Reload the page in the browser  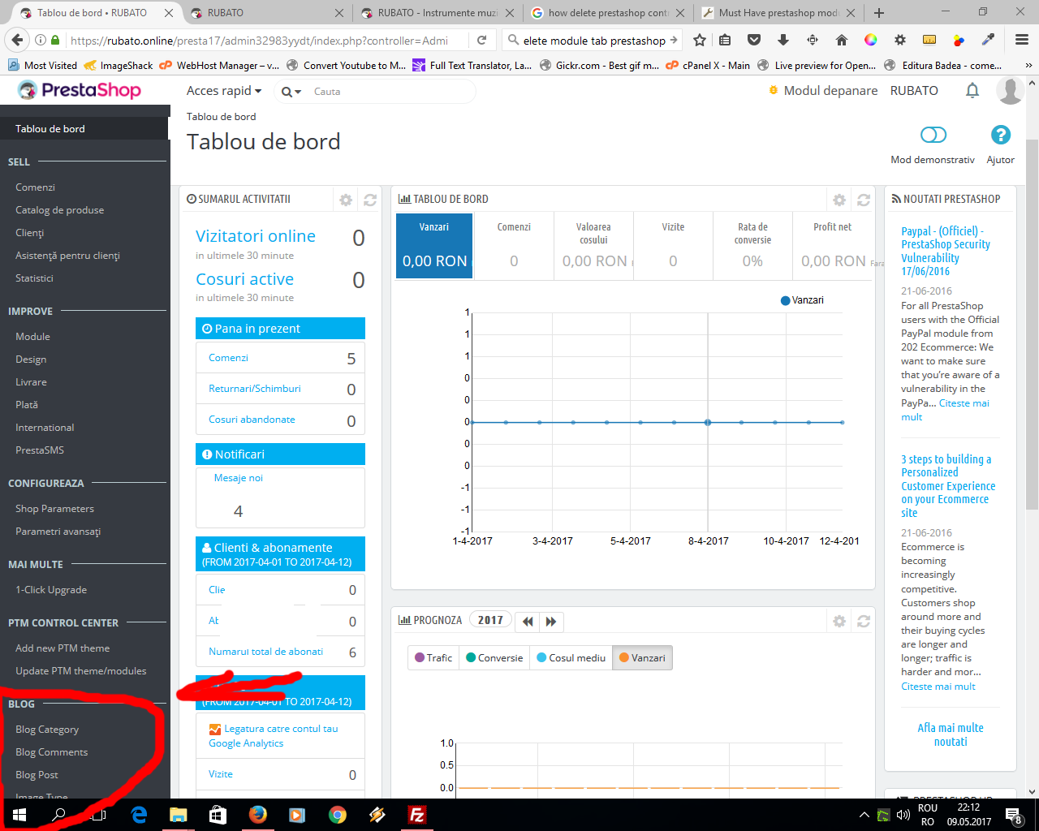[x=481, y=40]
